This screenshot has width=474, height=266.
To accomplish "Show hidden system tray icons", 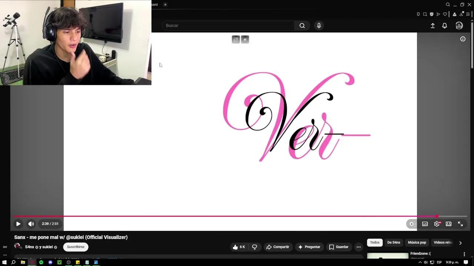I will (420, 262).
